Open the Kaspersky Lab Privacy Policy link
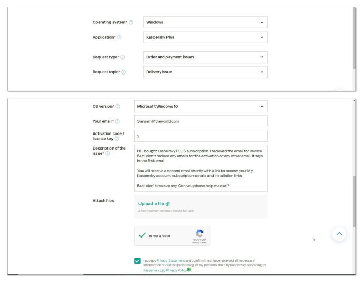Viewport: 363px width, 282px height. point(165,270)
